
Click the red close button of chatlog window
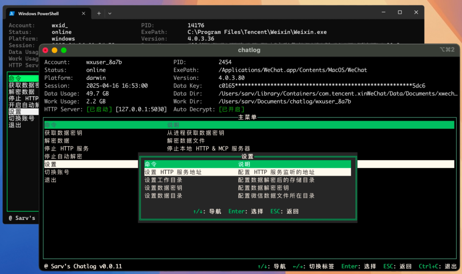pyautogui.click(x=46, y=50)
